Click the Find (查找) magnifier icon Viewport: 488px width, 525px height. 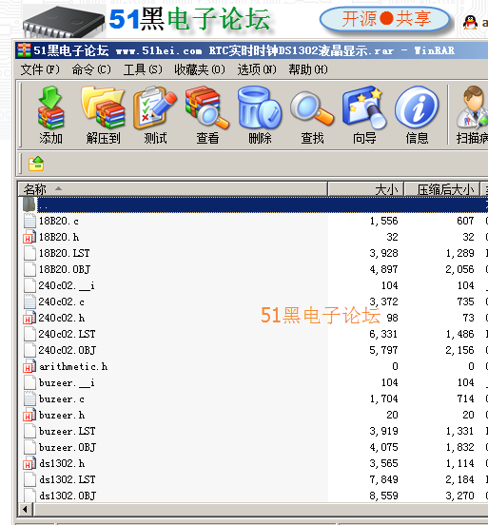(x=312, y=109)
